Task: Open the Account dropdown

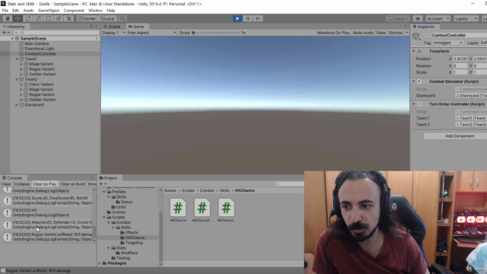Action: tap(438, 18)
